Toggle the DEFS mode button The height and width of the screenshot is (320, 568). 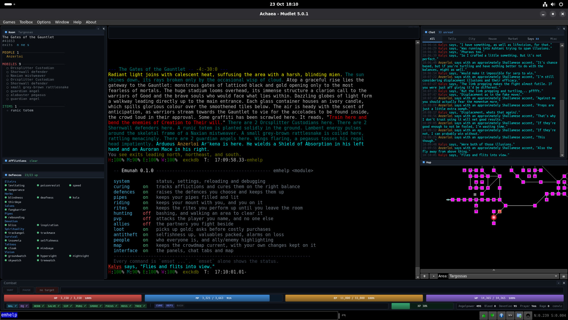click(x=170, y=306)
